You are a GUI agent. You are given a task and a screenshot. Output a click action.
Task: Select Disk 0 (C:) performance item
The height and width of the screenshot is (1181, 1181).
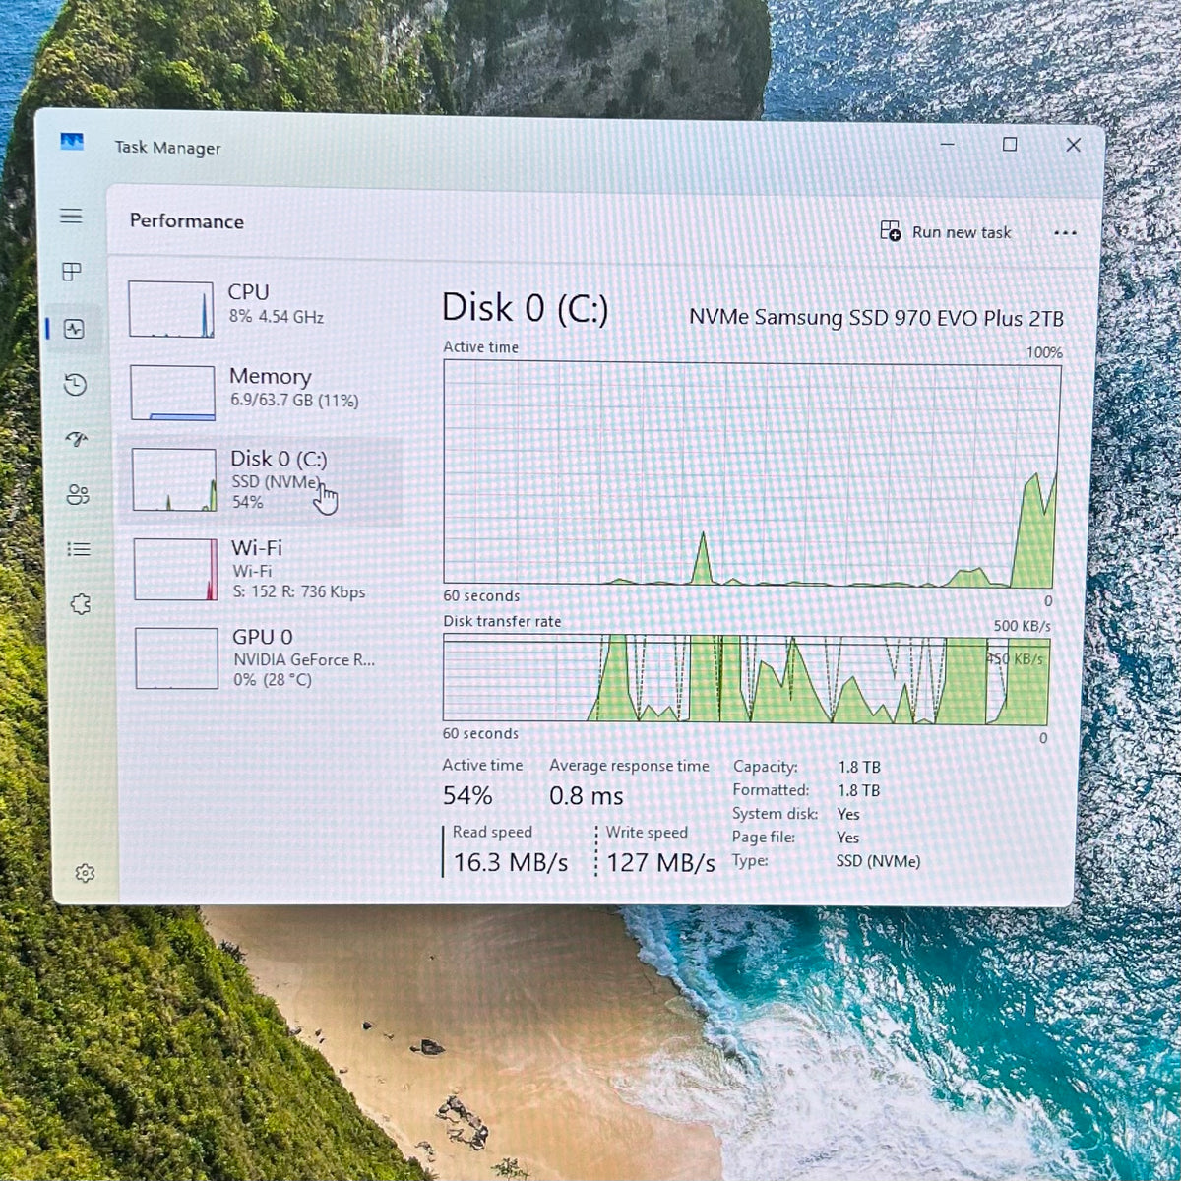pyautogui.click(x=265, y=480)
